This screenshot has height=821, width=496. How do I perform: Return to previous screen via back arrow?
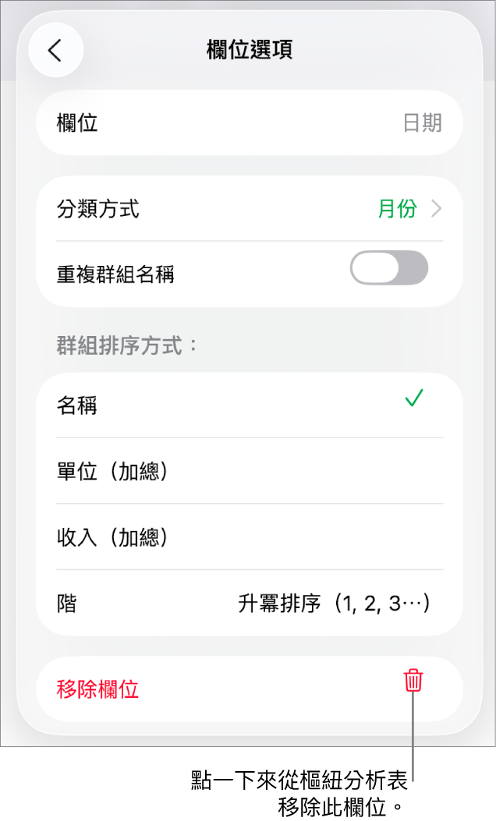tap(55, 49)
